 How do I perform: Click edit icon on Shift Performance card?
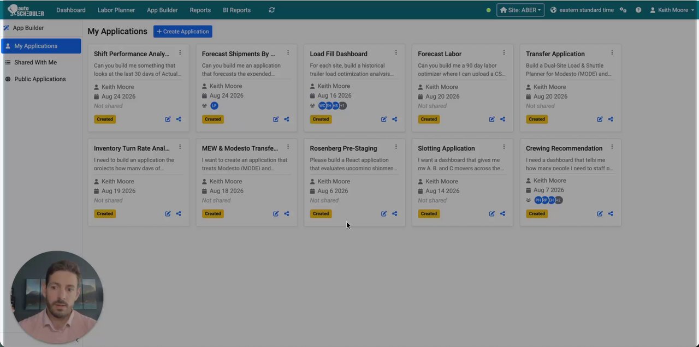pos(168,119)
